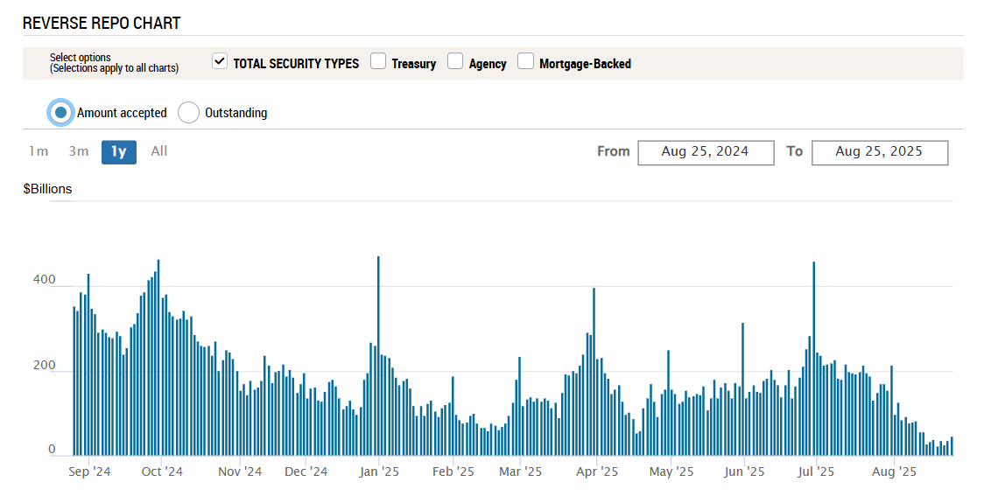
Task: Click the Dec '24 axis label
Action: 306,472
